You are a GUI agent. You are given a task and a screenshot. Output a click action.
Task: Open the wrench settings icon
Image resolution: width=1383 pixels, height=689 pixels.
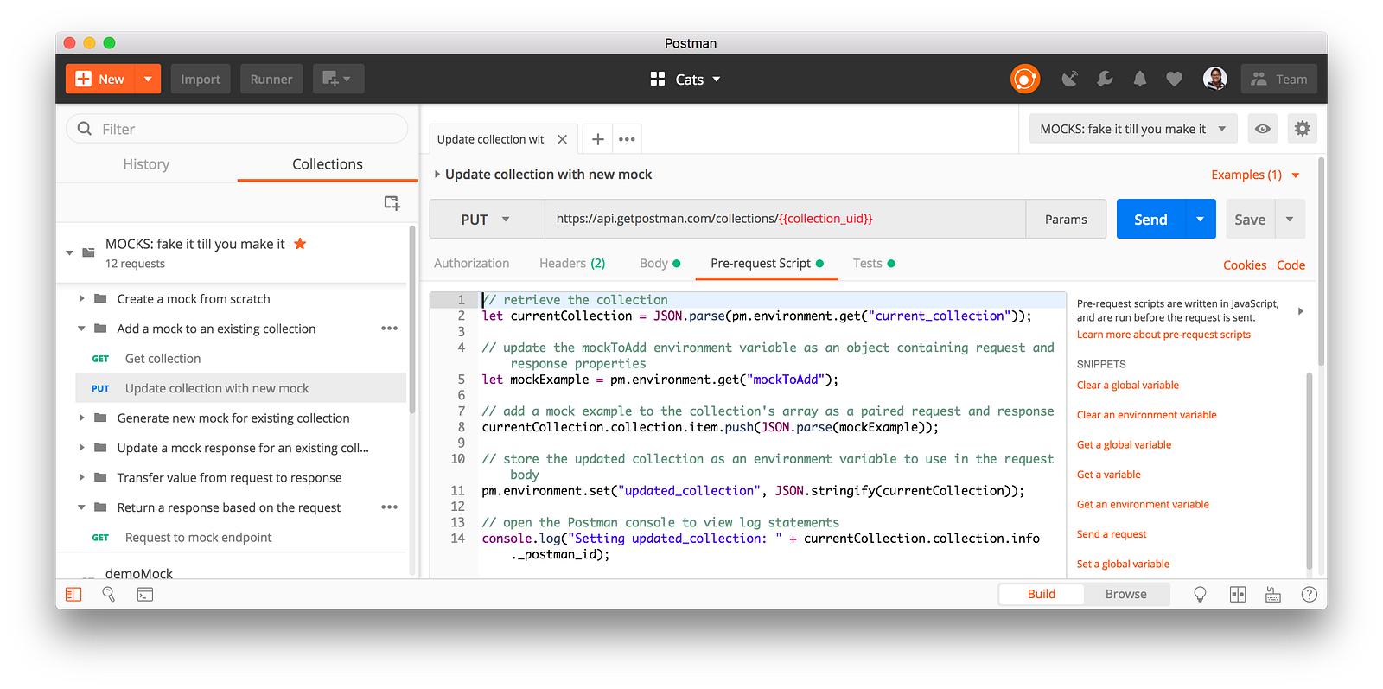click(x=1105, y=79)
